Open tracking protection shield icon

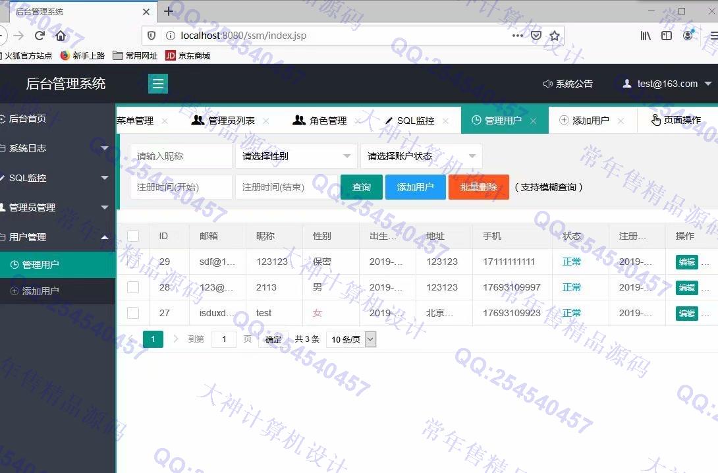coord(152,36)
